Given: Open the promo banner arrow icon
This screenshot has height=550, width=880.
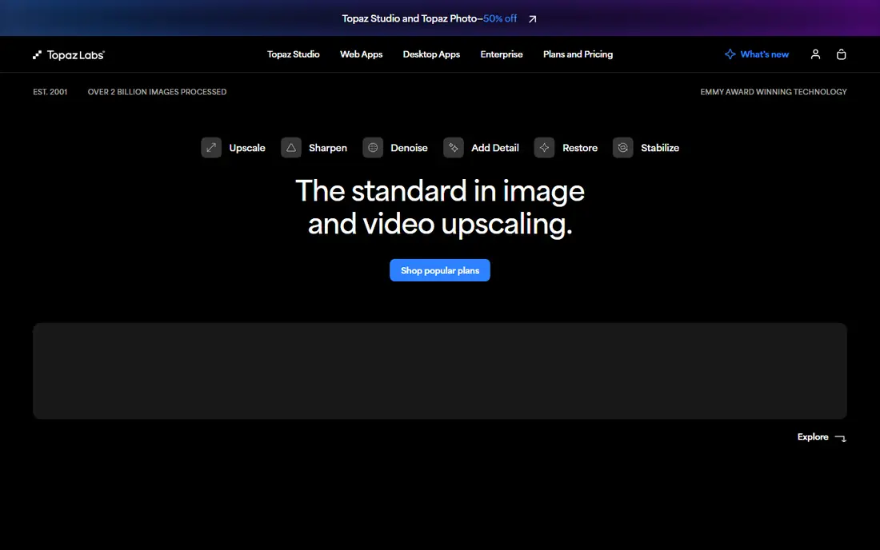Looking at the screenshot, I should pos(532,19).
